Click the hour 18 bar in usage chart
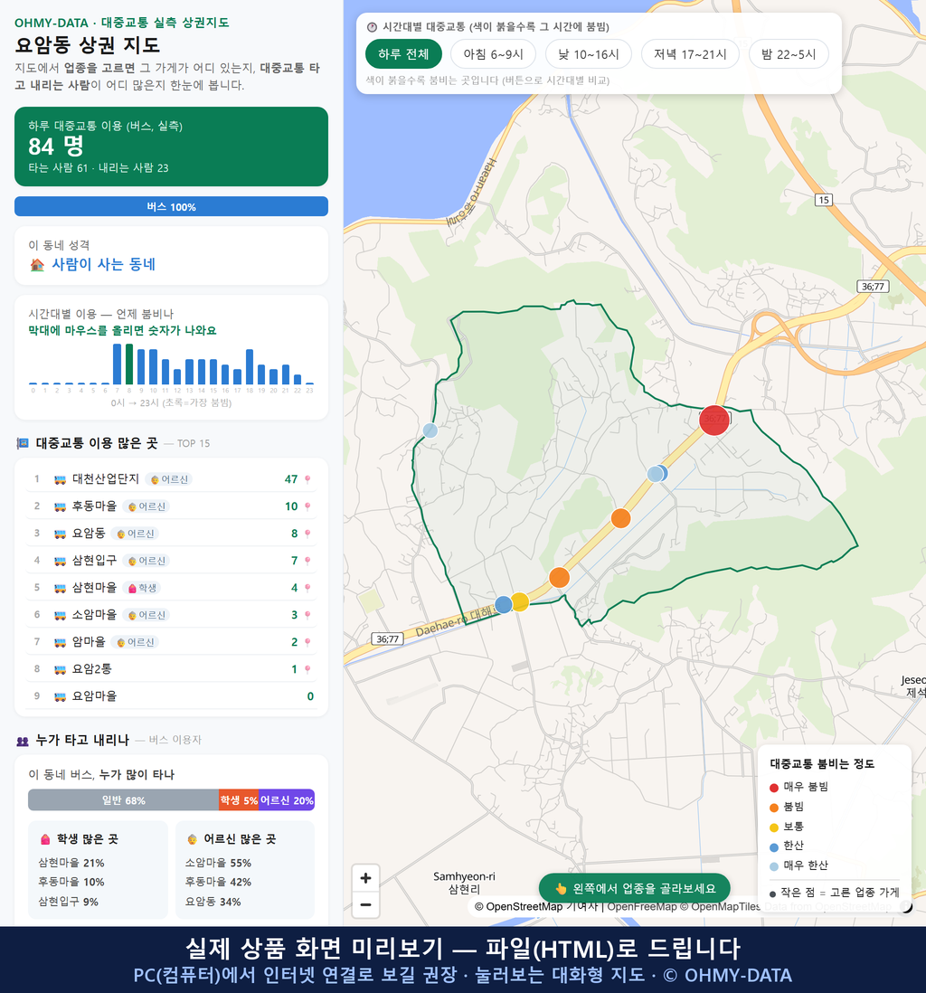 click(250, 366)
